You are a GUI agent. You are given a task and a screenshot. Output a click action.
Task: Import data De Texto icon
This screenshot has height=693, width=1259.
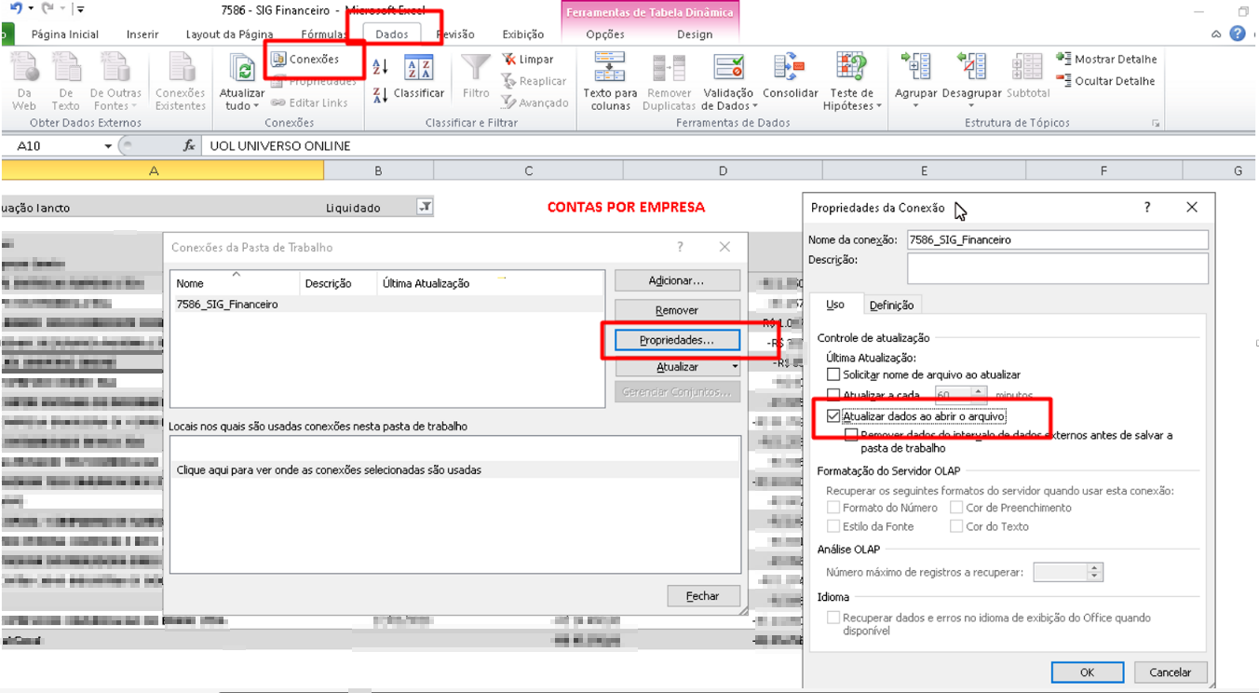[65, 81]
